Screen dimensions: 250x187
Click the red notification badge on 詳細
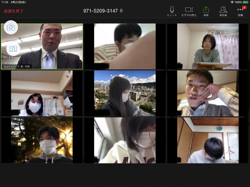point(244,7)
